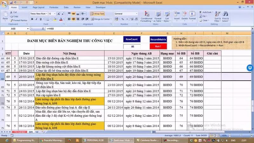Screen dimensions: 254x143
Task: Open the General number format dropdown
Action: [137, 14]
